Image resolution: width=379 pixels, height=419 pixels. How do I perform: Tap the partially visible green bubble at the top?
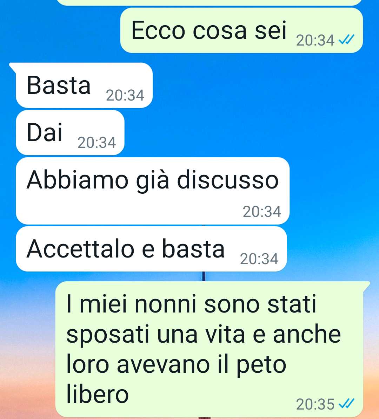(209, 2)
